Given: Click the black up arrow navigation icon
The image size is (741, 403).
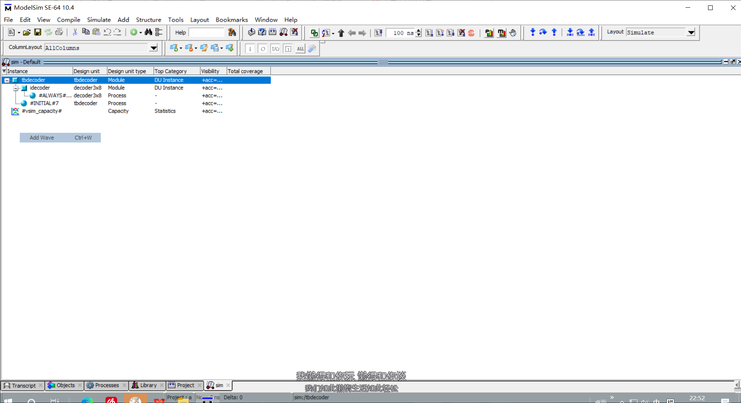Looking at the screenshot, I should click(x=341, y=33).
